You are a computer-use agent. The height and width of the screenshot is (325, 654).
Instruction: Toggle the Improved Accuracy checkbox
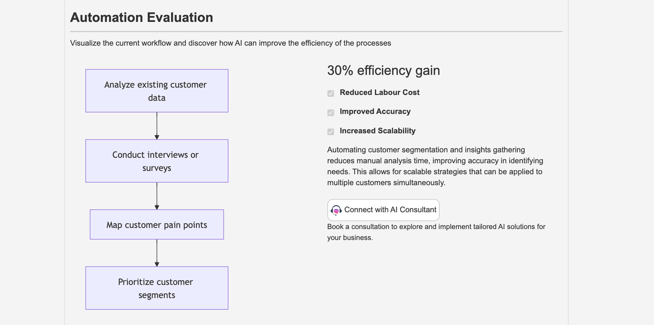click(x=331, y=112)
